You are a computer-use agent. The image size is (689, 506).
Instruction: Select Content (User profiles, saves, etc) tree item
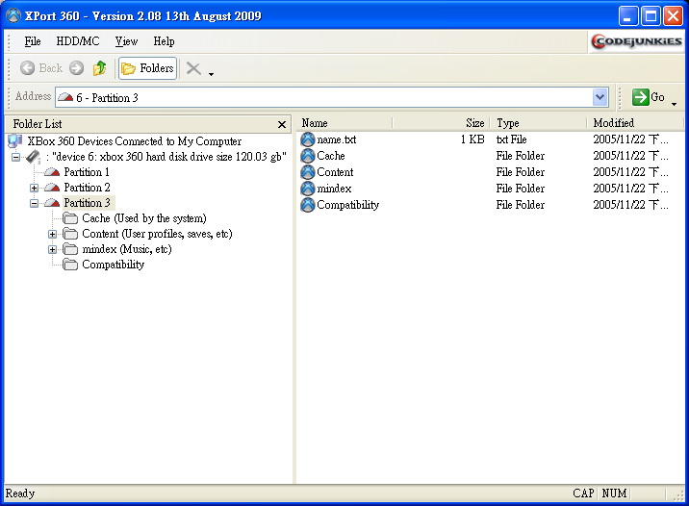(157, 234)
